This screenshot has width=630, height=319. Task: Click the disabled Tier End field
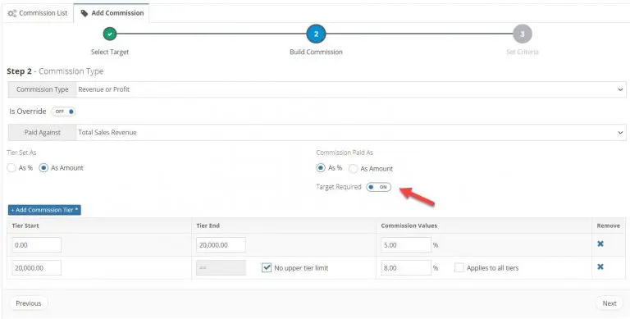coord(221,267)
